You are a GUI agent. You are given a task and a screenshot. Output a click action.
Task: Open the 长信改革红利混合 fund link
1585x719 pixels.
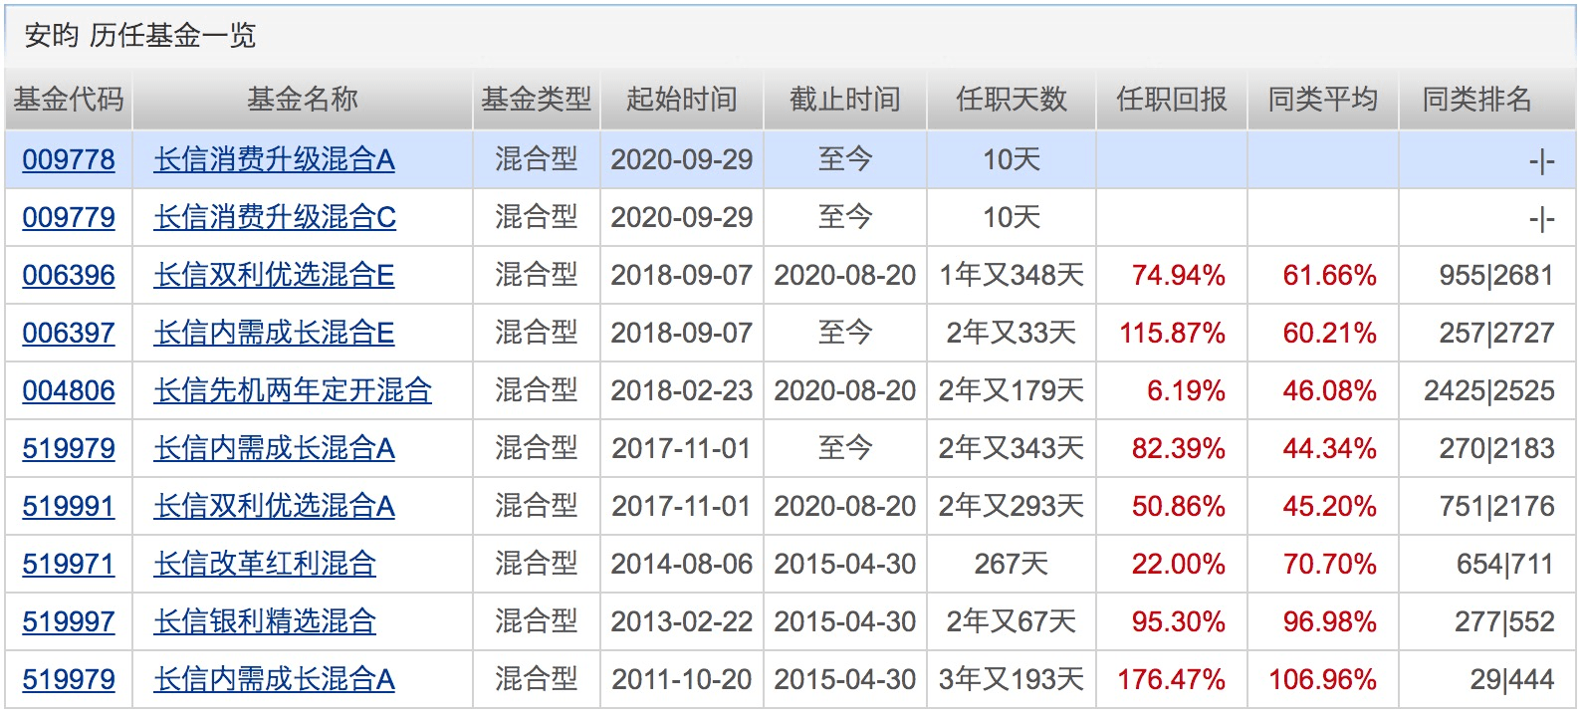click(265, 564)
